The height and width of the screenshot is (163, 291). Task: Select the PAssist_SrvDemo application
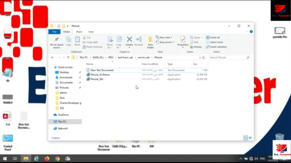(x=146, y=75)
